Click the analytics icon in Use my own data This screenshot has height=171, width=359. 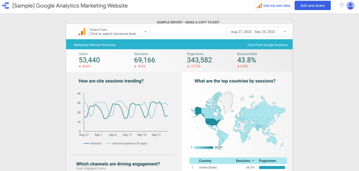(x=259, y=6)
